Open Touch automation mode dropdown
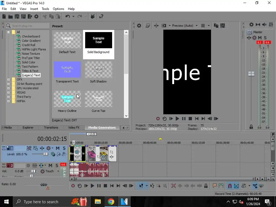The image size is (276, 207). (58, 171)
